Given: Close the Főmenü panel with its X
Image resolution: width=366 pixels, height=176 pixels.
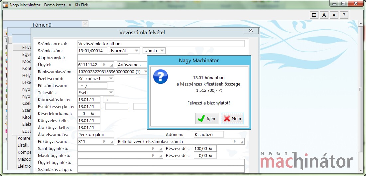Looking at the screenshot, I should [85, 24].
